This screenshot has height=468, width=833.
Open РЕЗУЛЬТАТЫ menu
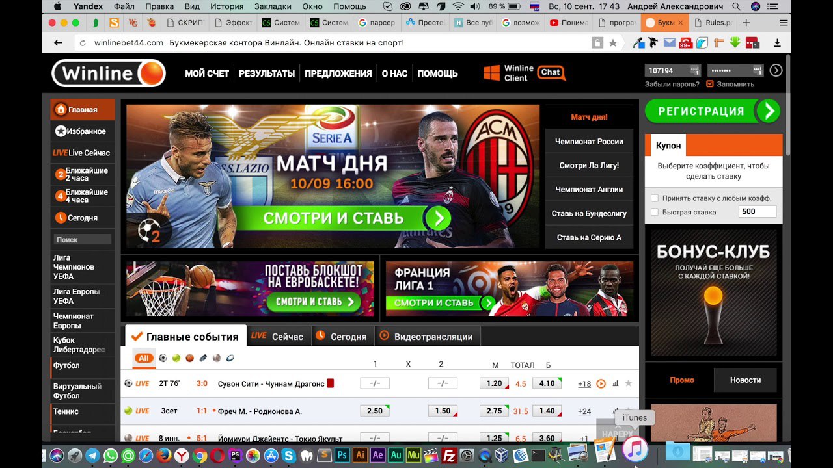[x=267, y=73]
